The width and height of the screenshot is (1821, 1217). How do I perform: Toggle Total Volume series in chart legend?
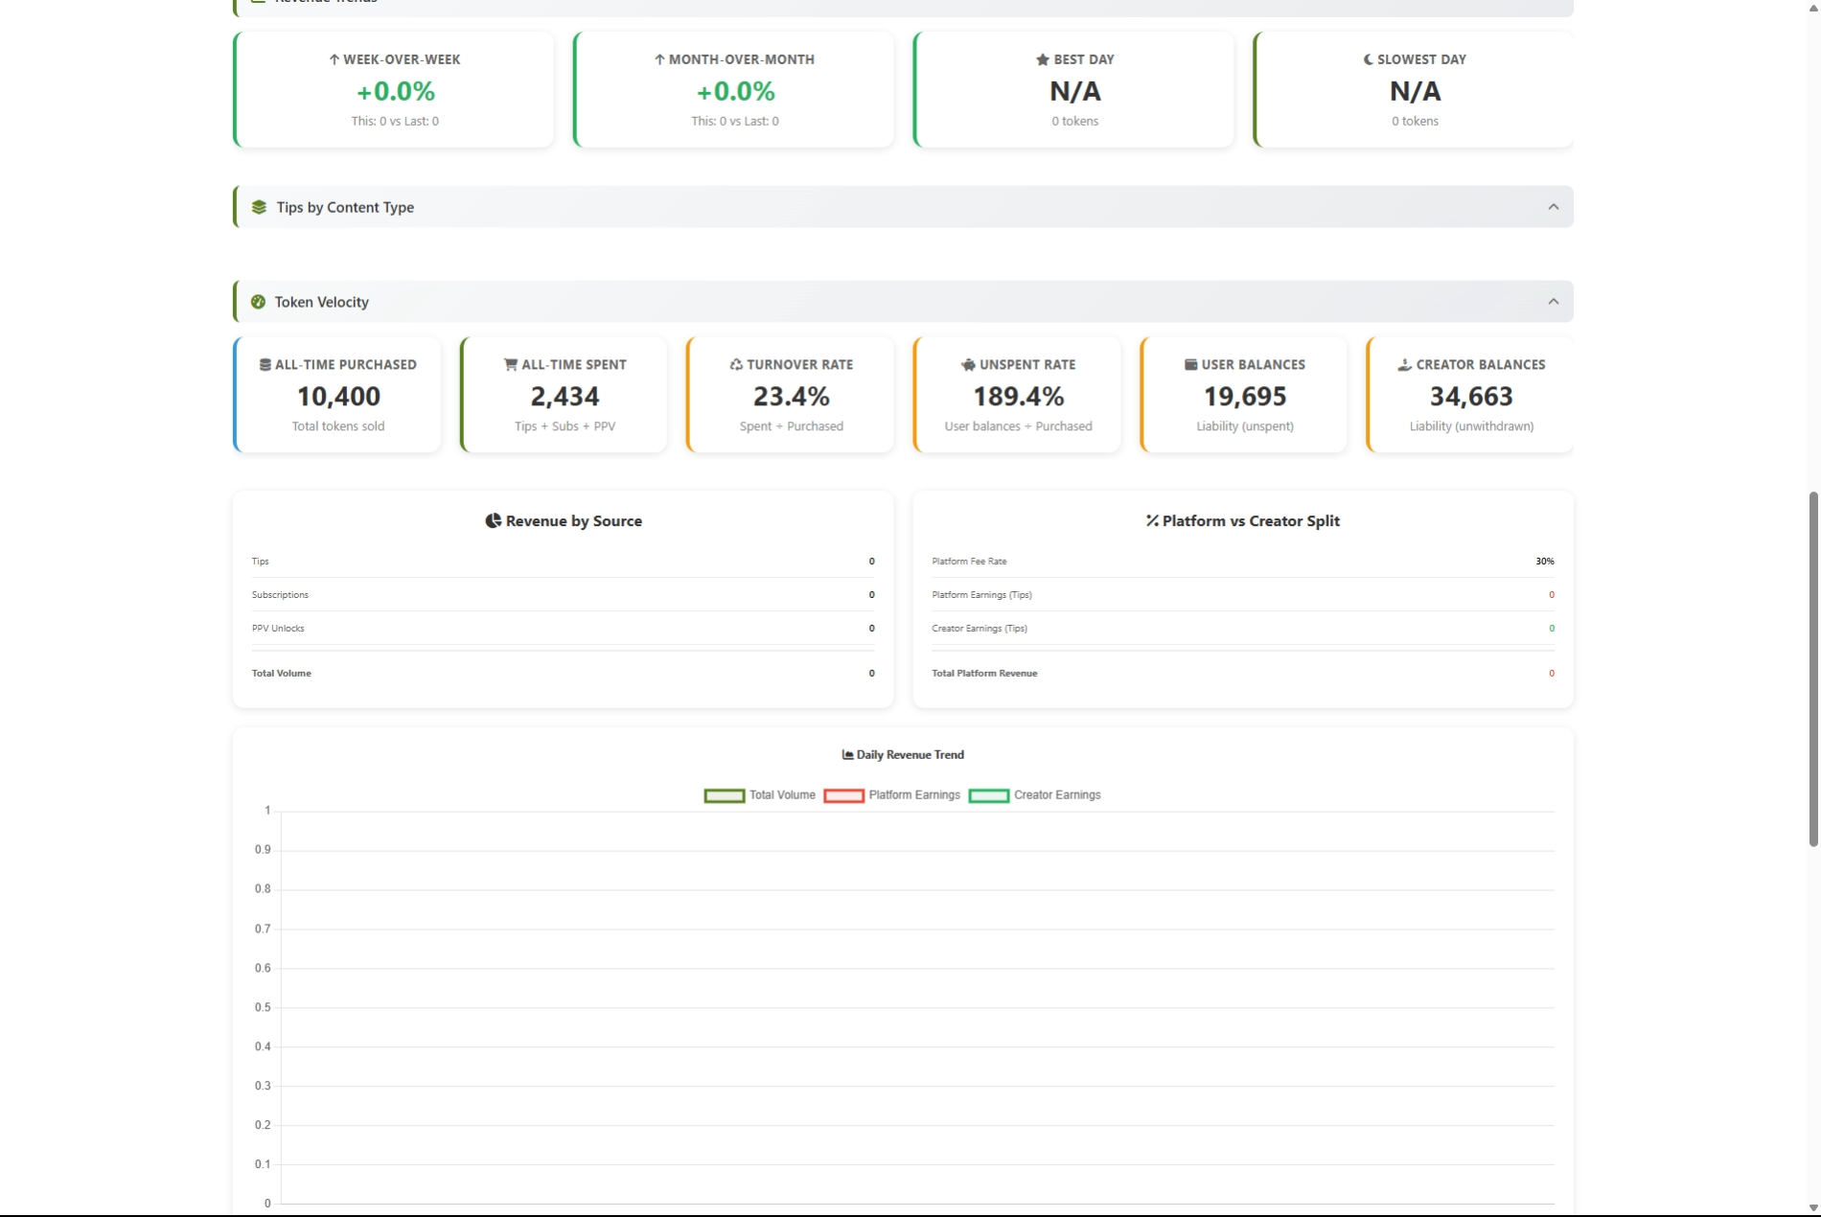coord(760,795)
